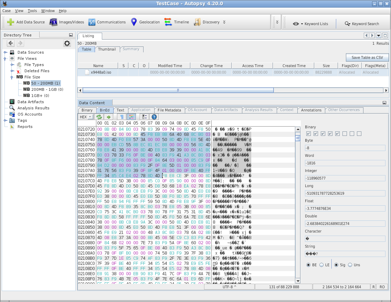The image size is (391, 302).
Task: Switch to Binary content tab
Action: point(87,110)
